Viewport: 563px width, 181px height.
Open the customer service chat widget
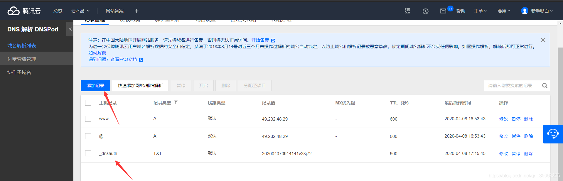pos(553,134)
